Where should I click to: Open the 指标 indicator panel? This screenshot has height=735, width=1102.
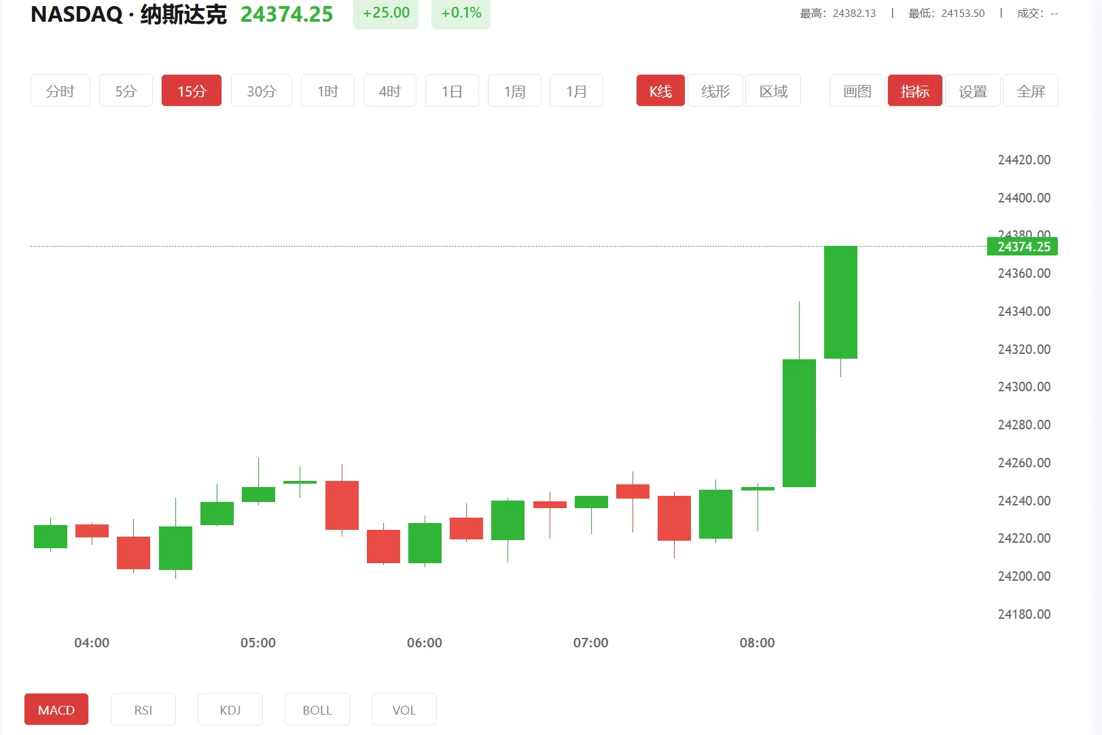tap(914, 90)
